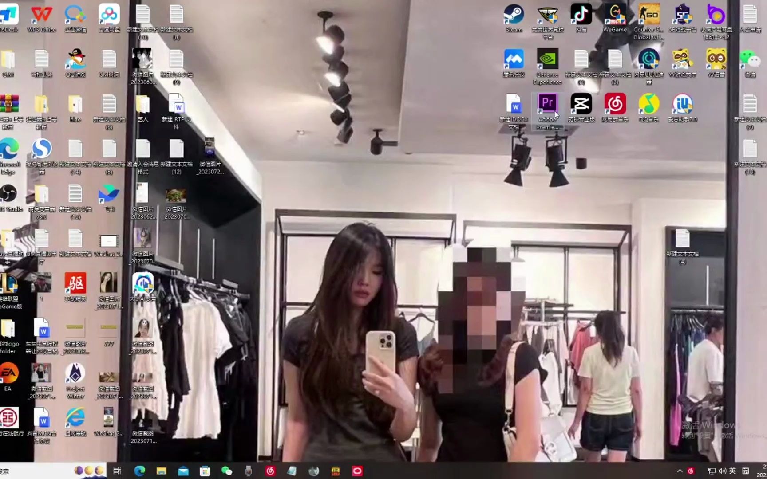767x479 pixels.
Task: Open the Steam desktop shortcut
Action: click(514, 18)
